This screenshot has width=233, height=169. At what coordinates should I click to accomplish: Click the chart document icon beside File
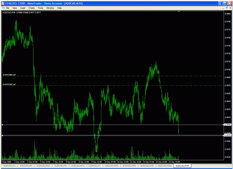[3, 8]
